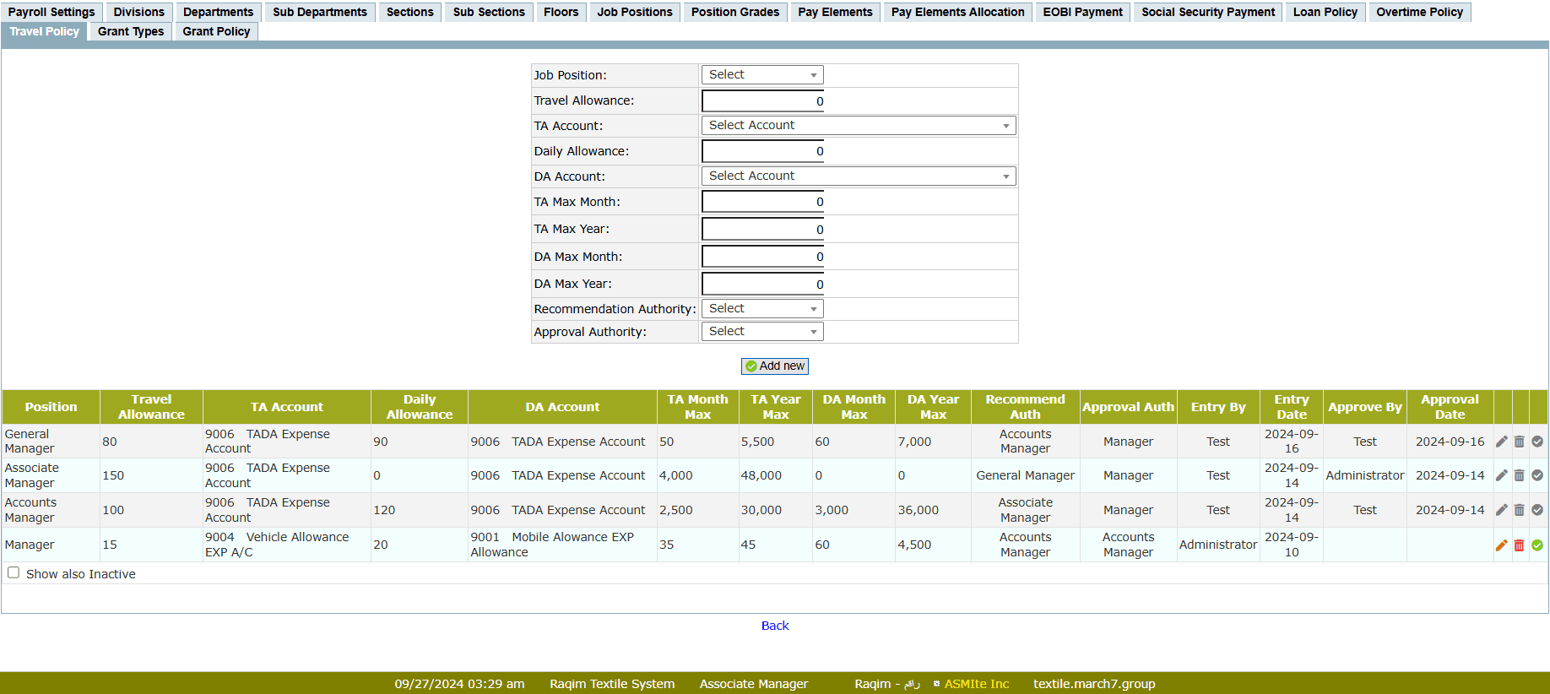Expand the TA Account select list

[x=858, y=126]
